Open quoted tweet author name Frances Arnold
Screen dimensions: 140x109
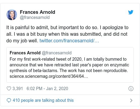pos(25,53)
